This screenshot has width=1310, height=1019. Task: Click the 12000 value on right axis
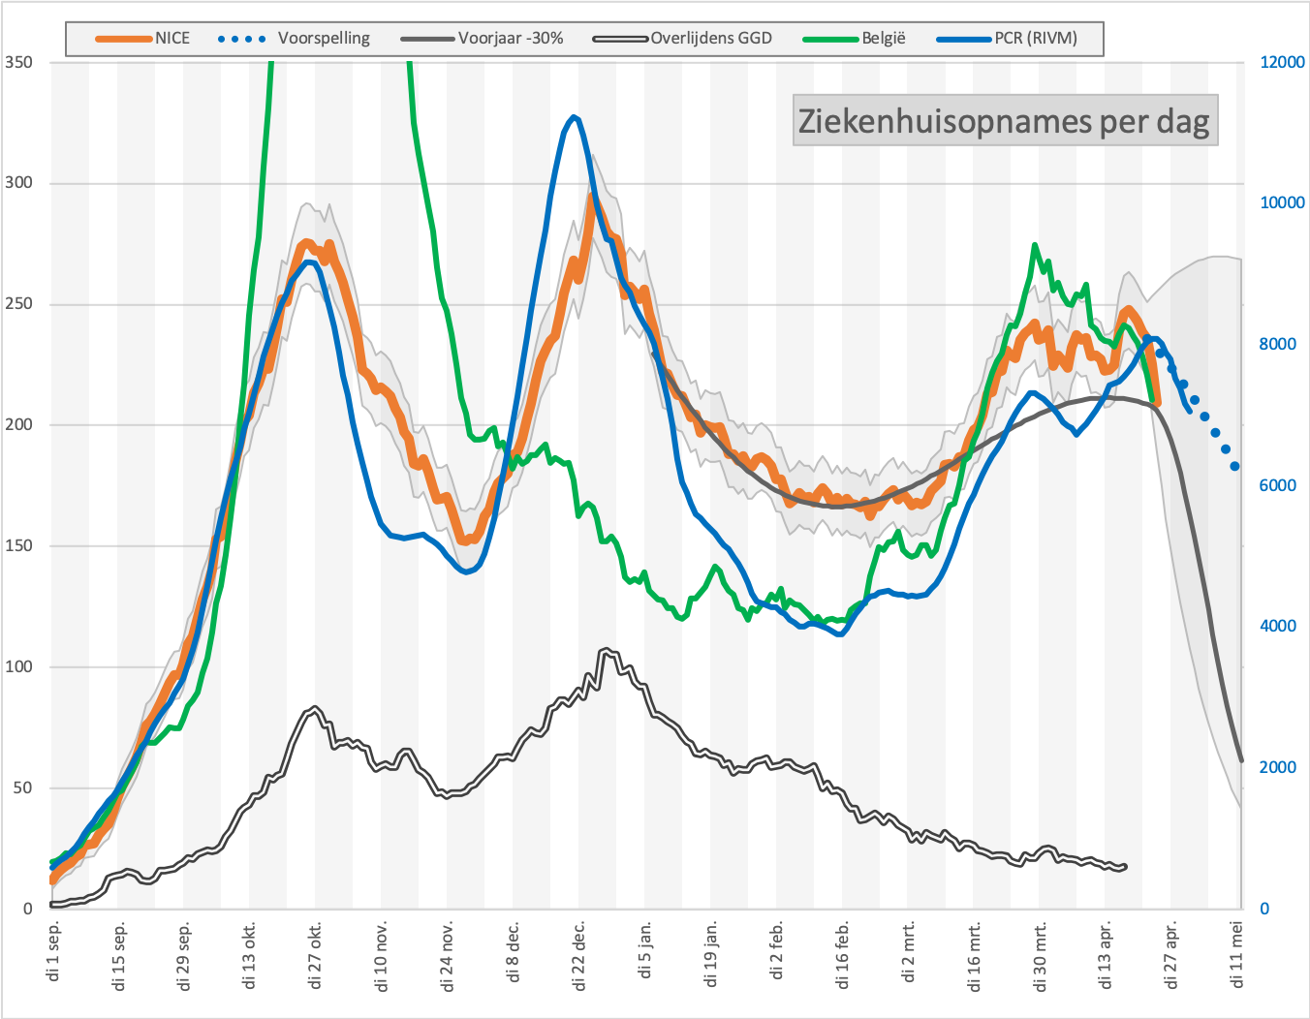tap(1282, 62)
